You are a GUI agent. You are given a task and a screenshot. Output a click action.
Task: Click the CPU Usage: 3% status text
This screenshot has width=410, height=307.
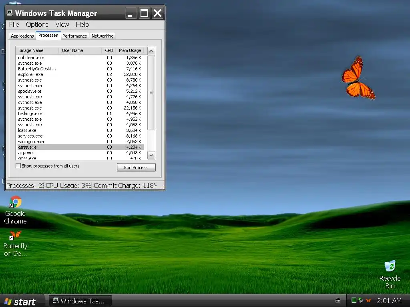68,185
